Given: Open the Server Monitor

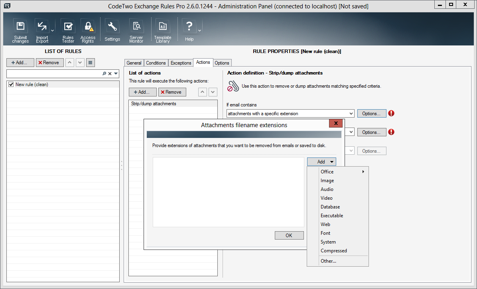Looking at the screenshot, I should (x=136, y=27).
